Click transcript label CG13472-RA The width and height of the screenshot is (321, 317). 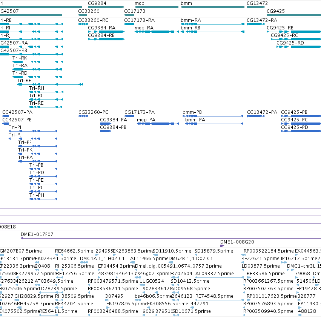[262, 20]
